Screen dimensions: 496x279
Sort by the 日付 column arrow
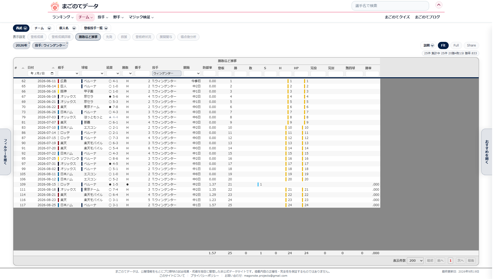[53, 68]
